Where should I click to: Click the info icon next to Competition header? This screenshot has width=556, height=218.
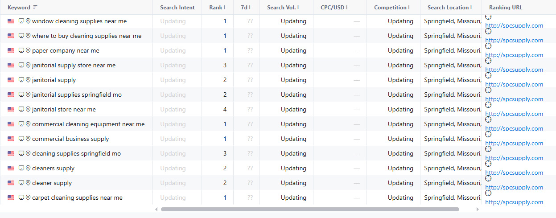[409, 7]
